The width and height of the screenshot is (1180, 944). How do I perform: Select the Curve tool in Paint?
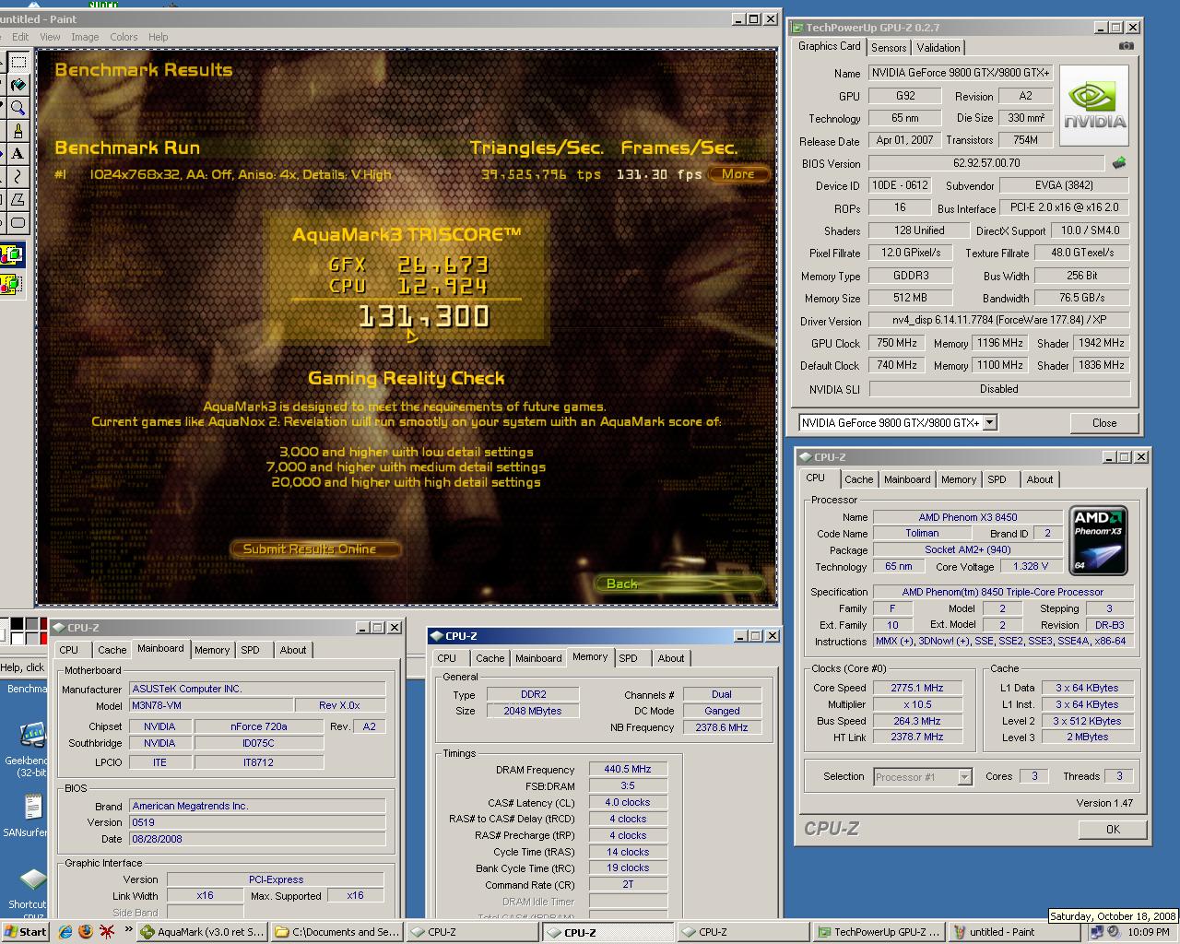click(x=18, y=177)
